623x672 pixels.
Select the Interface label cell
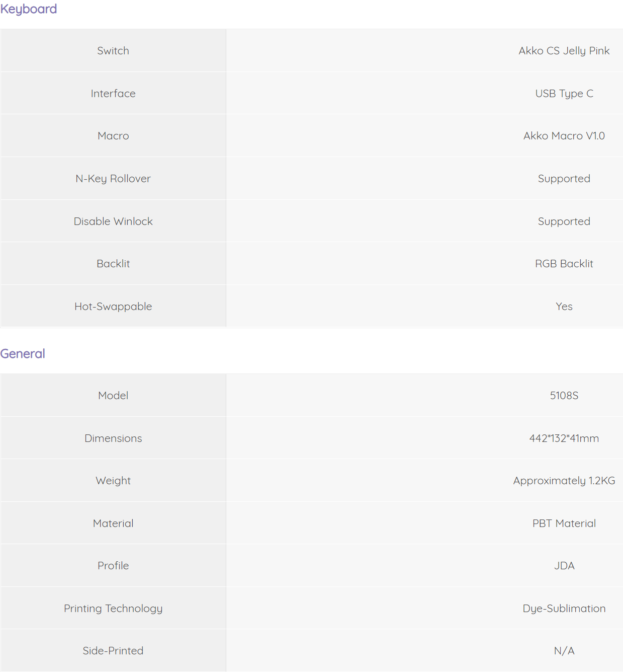(x=113, y=93)
